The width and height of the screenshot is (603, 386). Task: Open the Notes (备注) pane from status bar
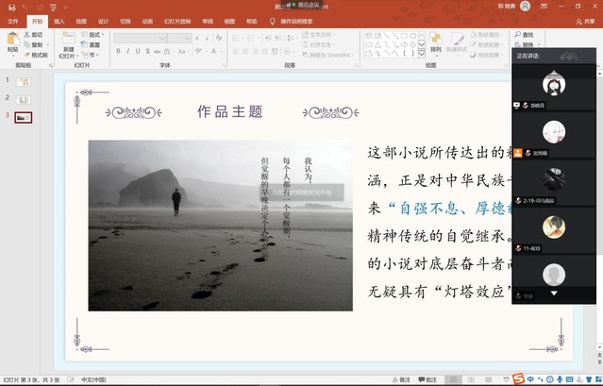coord(402,379)
